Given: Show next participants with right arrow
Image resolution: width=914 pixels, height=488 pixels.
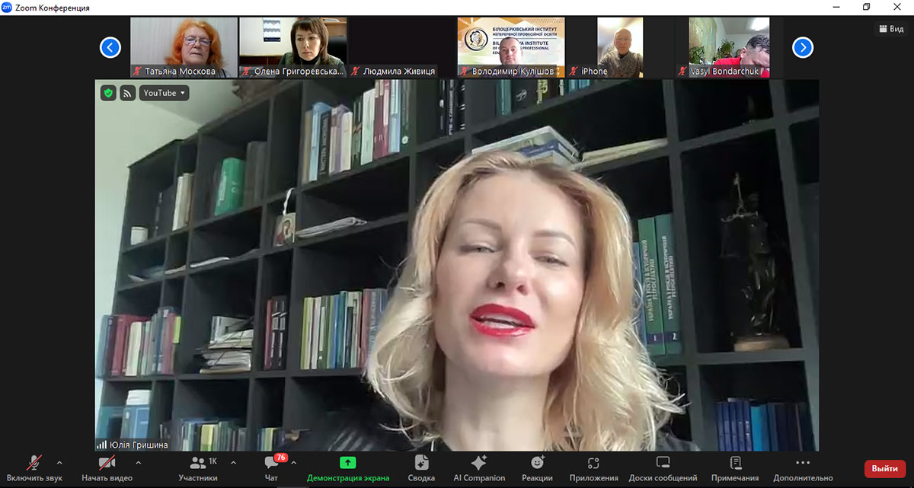Looking at the screenshot, I should [803, 48].
